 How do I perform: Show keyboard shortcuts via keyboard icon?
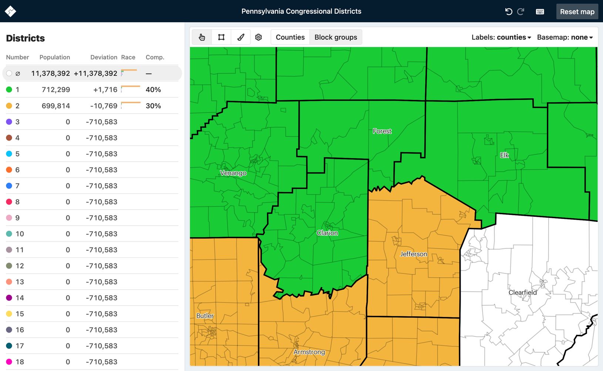(x=540, y=11)
